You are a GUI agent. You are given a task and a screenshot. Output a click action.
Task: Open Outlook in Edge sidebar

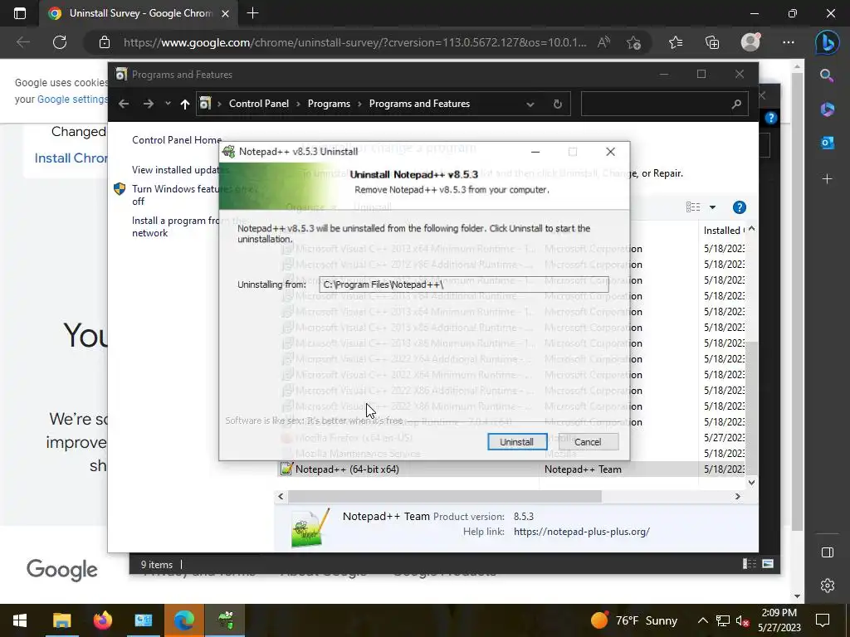point(828,143)
